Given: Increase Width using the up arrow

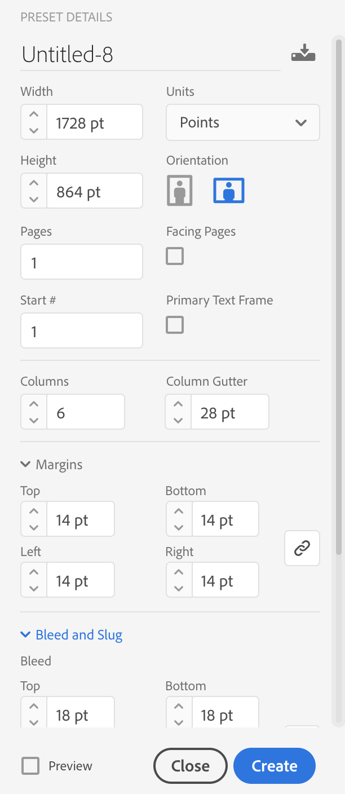Looking at the screenshot, I should 34,114.
